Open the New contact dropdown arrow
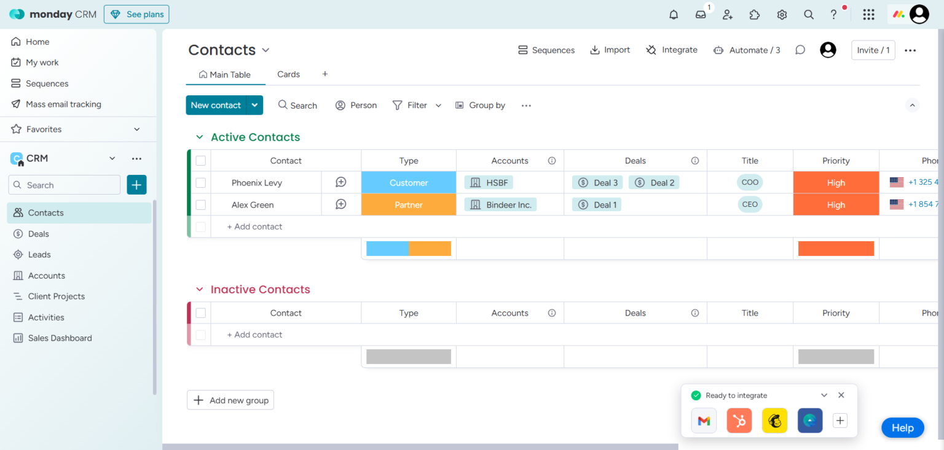The width and height of the screenshot is (944, 450). point(254,105)
